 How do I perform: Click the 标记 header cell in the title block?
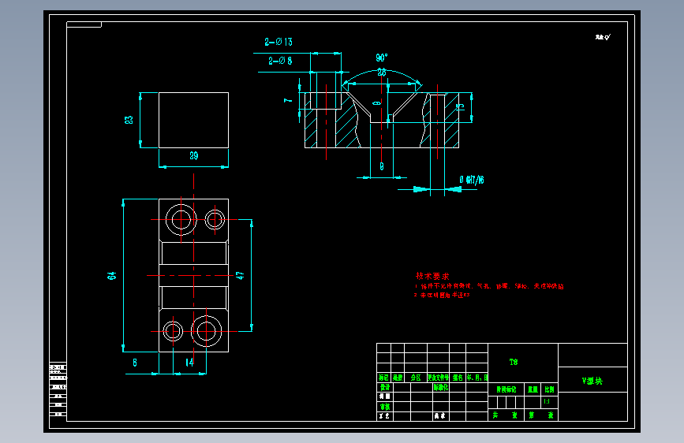(384, 378)
